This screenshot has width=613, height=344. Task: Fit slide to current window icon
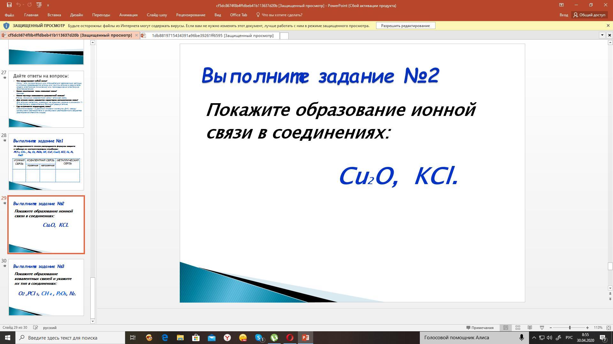coord(609,327)
